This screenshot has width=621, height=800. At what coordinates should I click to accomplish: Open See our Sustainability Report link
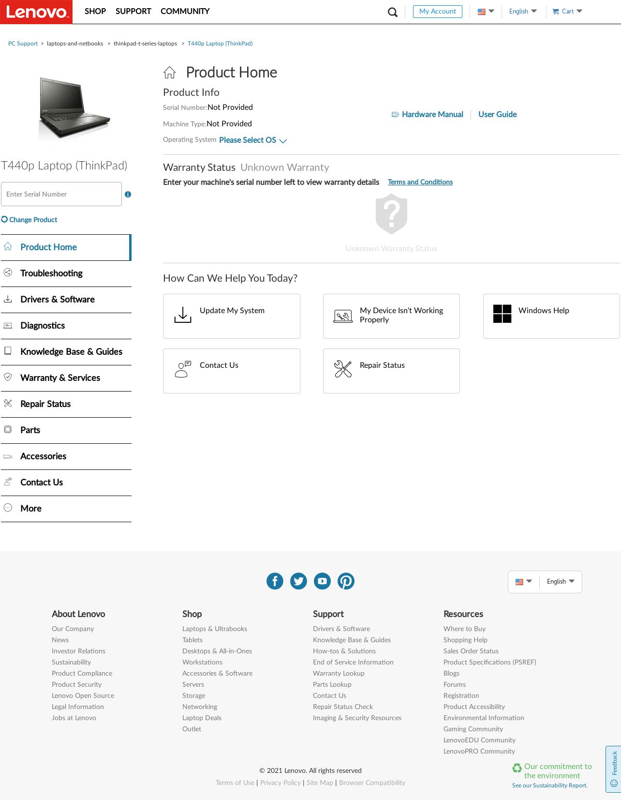[550, 785]
